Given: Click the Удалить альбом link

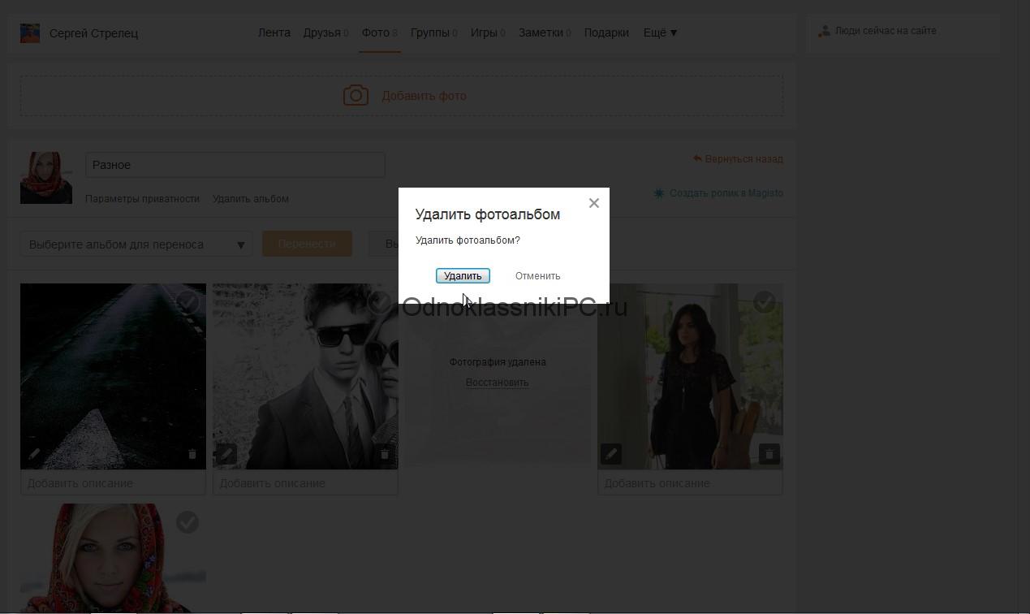Looking at the screenshot, I should [251, 199].
